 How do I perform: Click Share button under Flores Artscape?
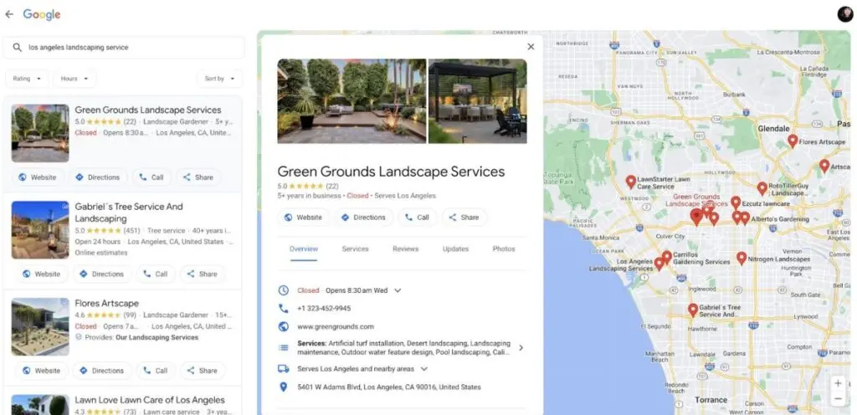(203, 371)
